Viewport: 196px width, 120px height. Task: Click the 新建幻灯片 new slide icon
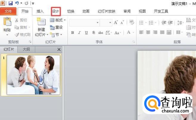[41, 22]
